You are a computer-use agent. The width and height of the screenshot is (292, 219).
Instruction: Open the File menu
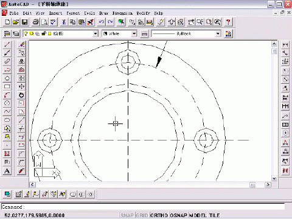[14, 13]
